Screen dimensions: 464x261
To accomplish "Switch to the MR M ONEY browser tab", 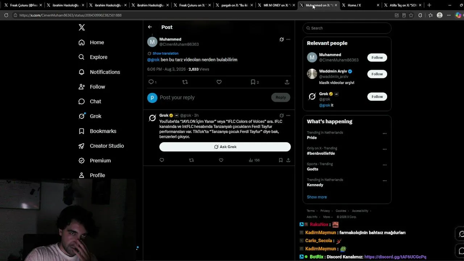I will coord(277,5).
